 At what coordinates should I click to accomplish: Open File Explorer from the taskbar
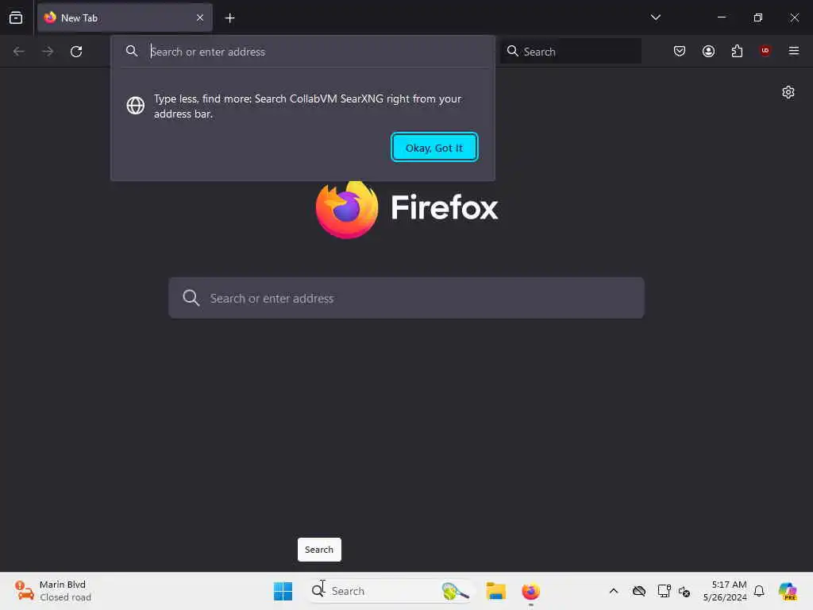coord(495,591)
